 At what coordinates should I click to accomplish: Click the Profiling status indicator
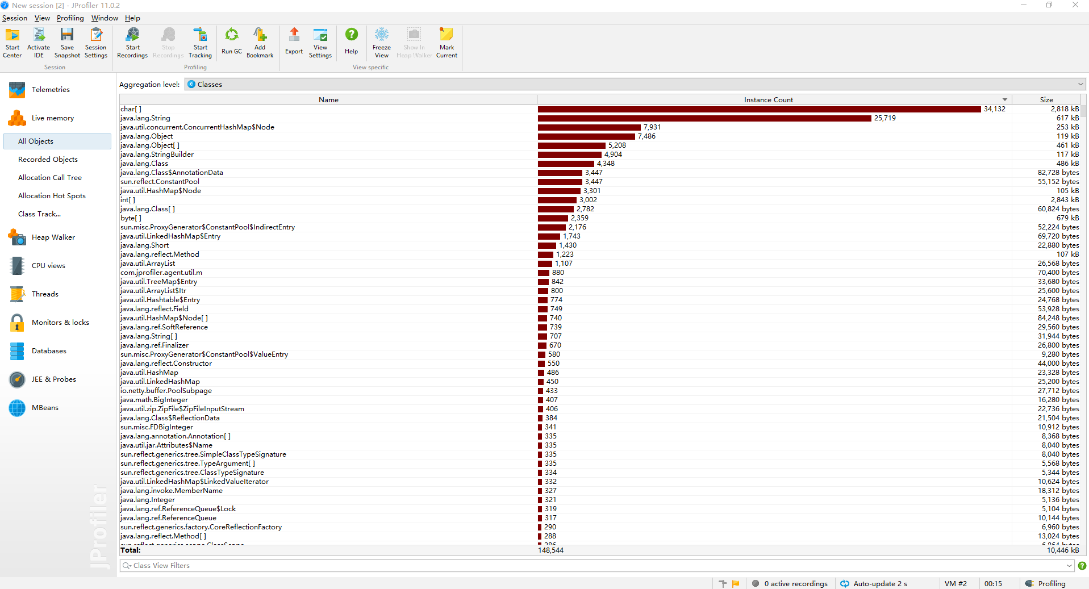[1045, 583]
